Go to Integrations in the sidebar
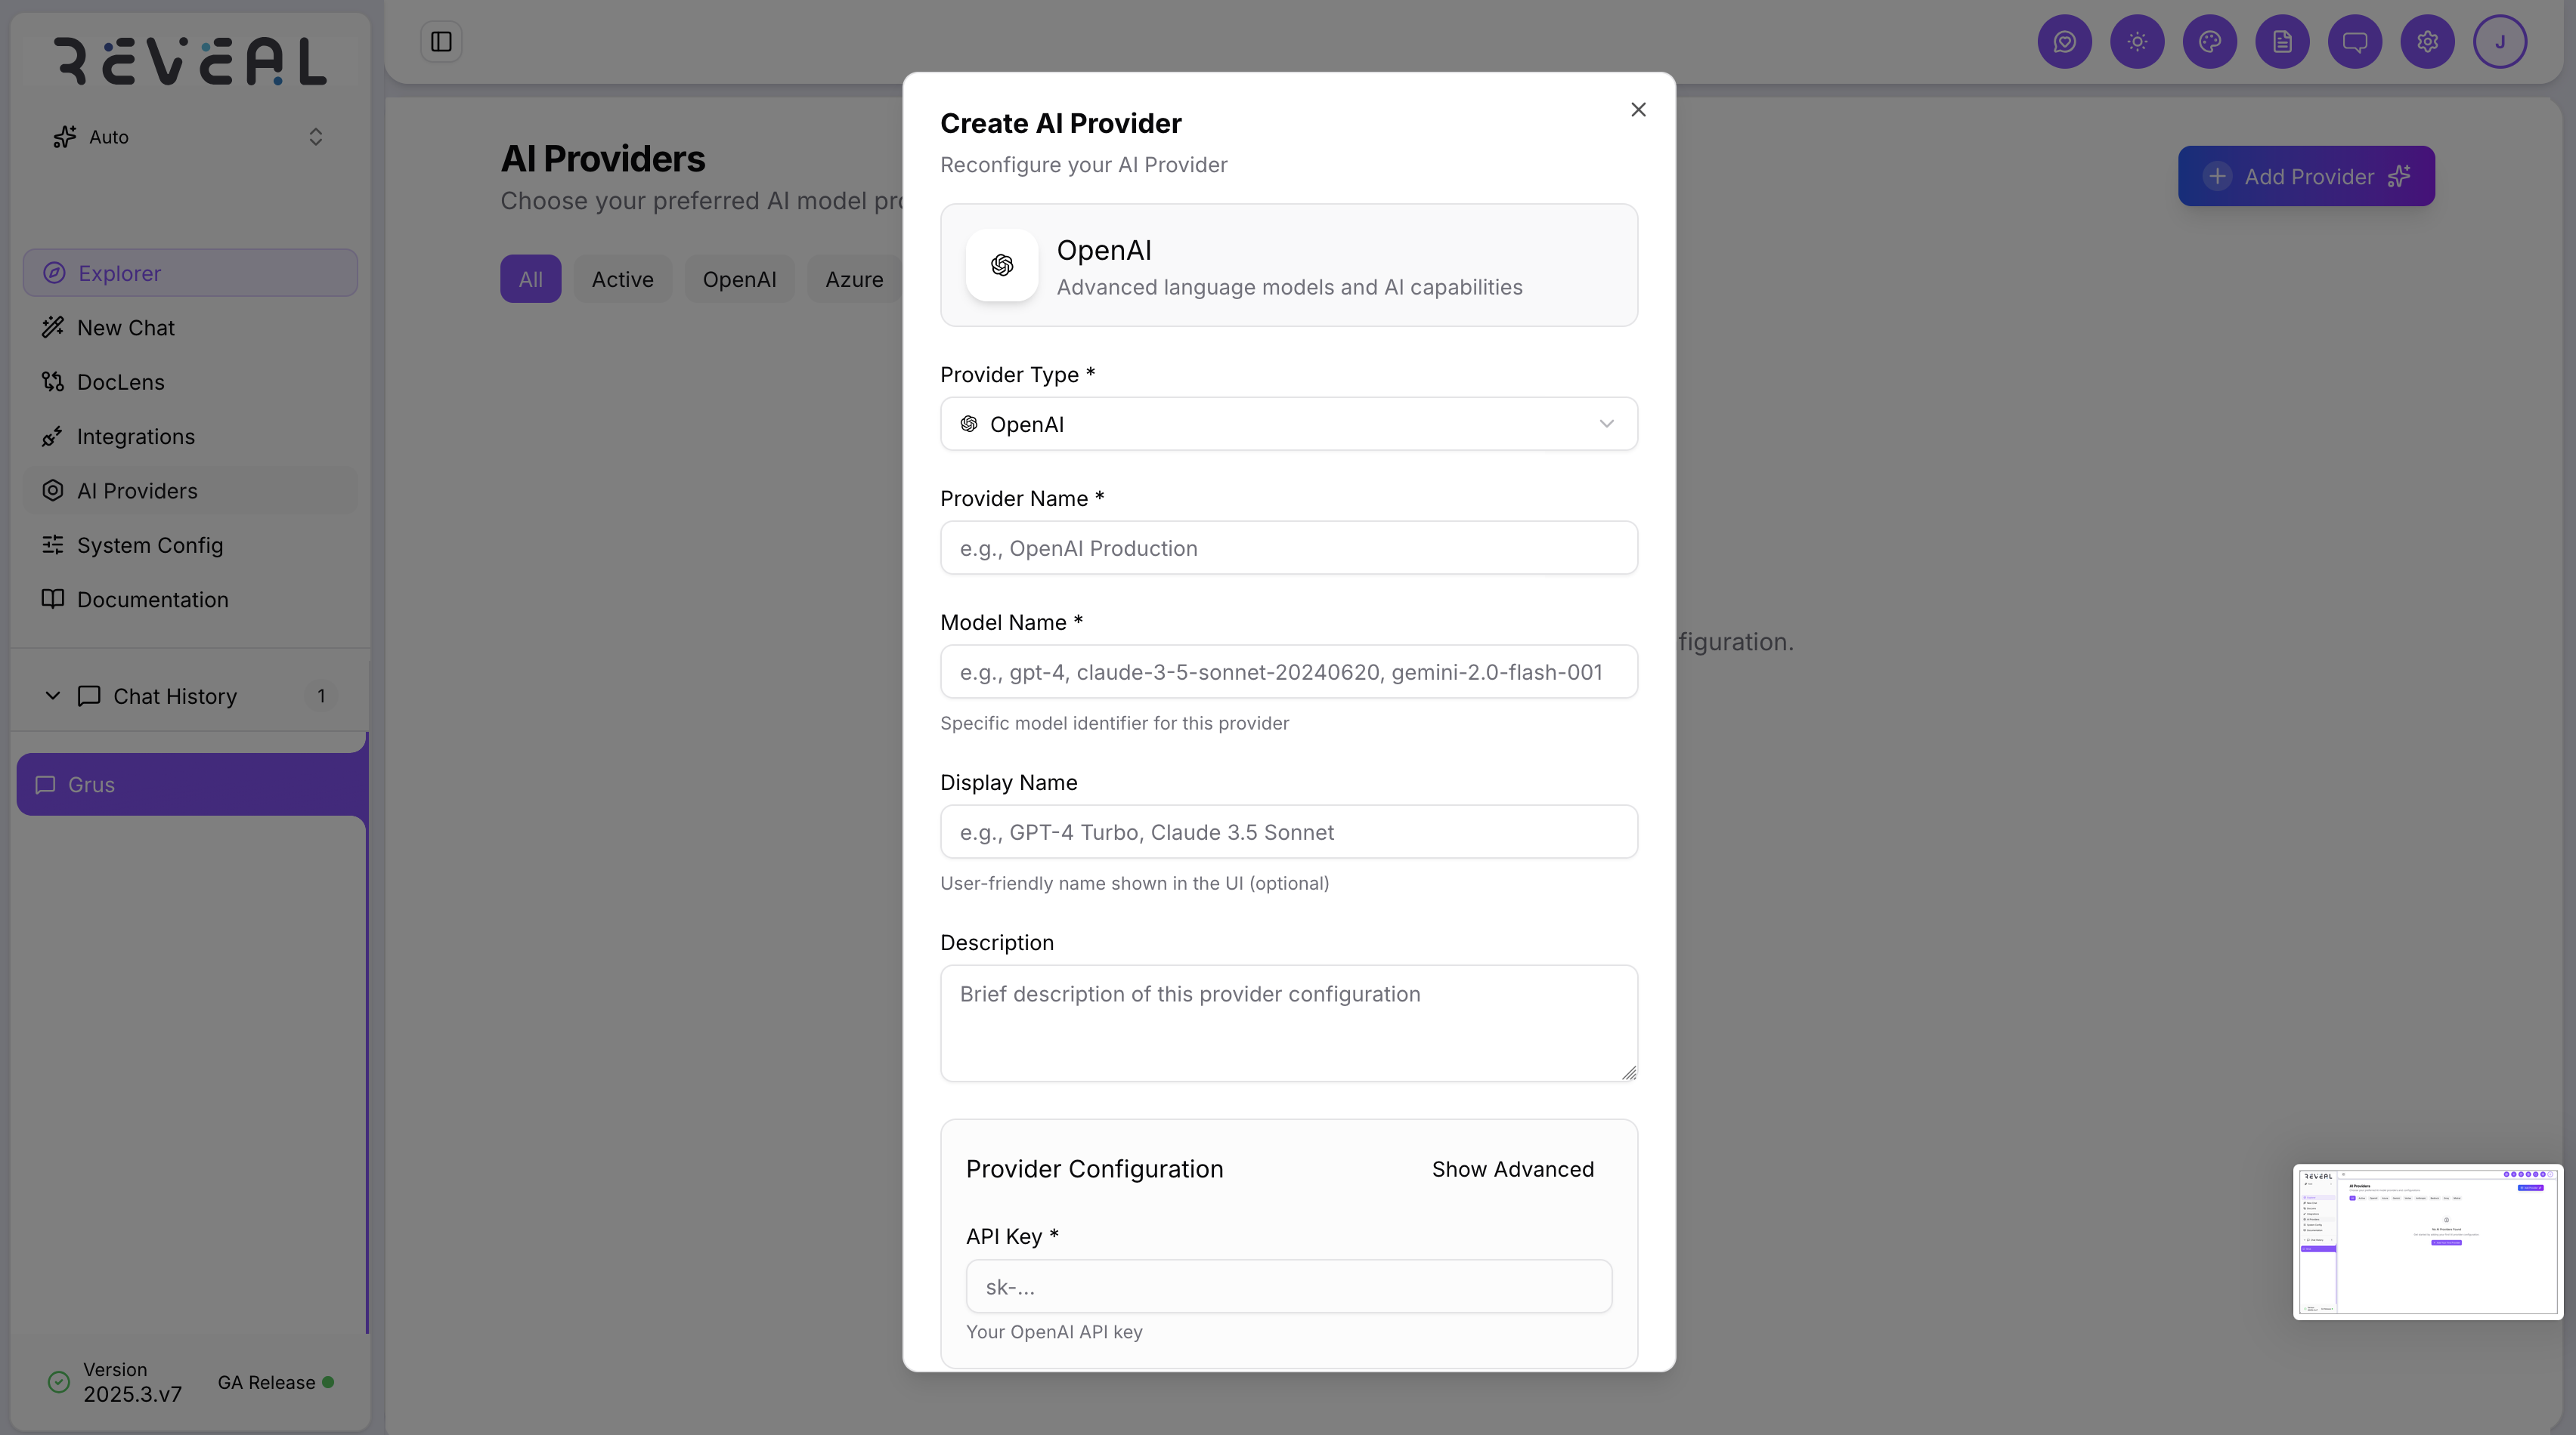 pyautogui.click(x=190, y=436)
